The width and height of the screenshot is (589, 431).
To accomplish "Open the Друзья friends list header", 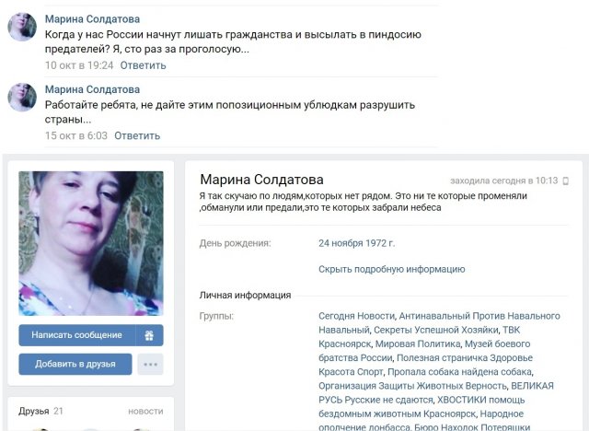I will pyautogui.click(x=34, y=412).
